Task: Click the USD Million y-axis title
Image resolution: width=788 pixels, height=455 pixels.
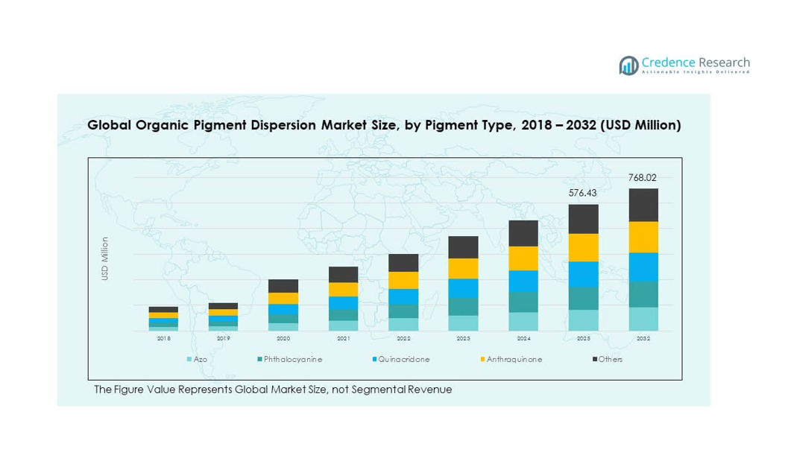Action: pyautogui.click(x=105, y=258)
